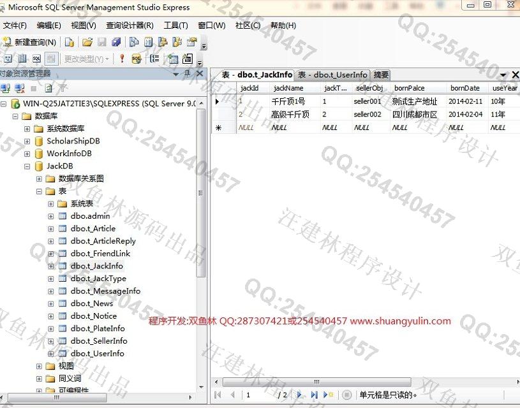520x408 pixels.
Task: Execute SQL with the red exclamation icon
Action: tap(122, 59)
